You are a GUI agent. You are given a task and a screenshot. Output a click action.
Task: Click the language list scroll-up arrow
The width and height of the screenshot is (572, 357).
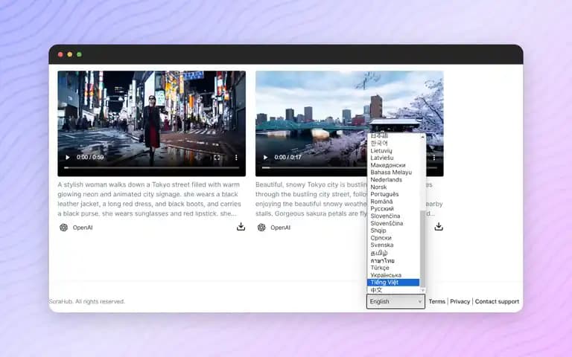point(423,137)
